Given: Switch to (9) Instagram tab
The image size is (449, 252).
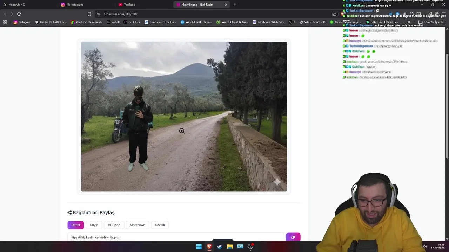Looking at the screenshot, I should 86,5.
